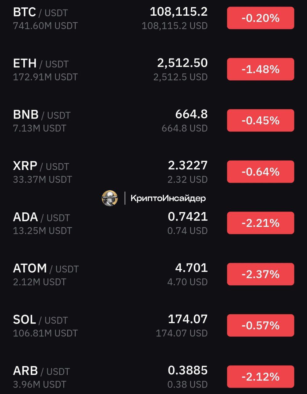Click the SOL price 174.07
307x394 pixels.
point(188,319)
